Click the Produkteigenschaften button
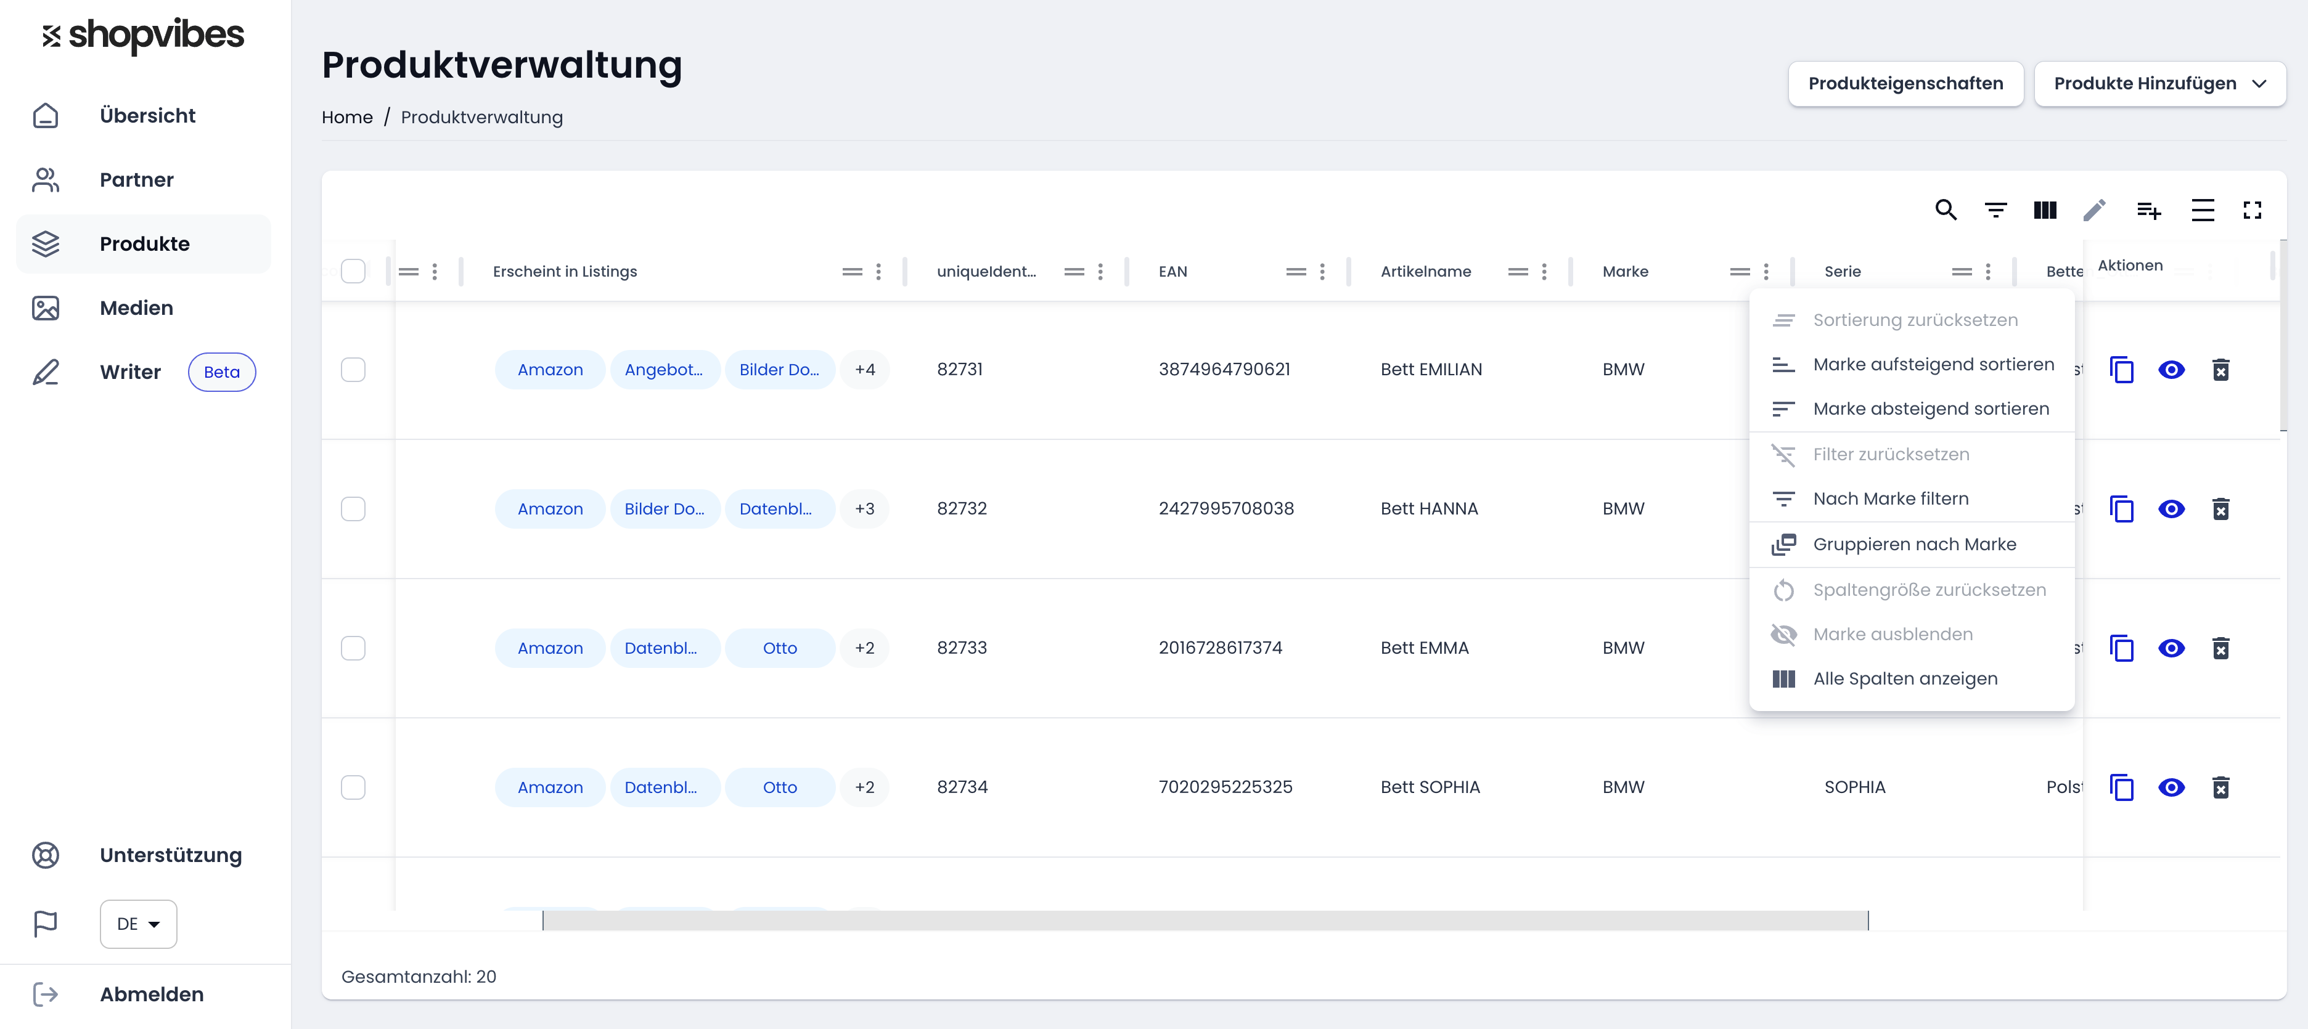The height and width of the screenshot is (1029, 2308). (1905, 84)
